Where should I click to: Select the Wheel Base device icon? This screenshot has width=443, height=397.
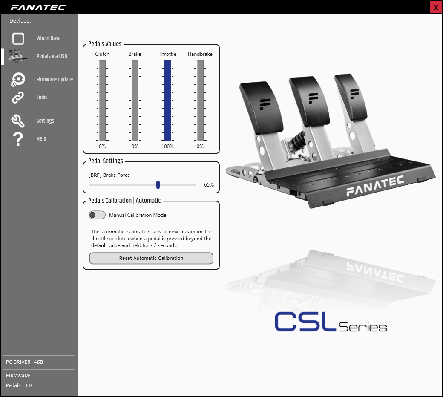18,38
